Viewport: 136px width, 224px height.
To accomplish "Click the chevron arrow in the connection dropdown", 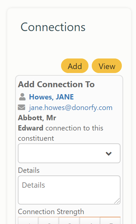I will click(109, 154).
